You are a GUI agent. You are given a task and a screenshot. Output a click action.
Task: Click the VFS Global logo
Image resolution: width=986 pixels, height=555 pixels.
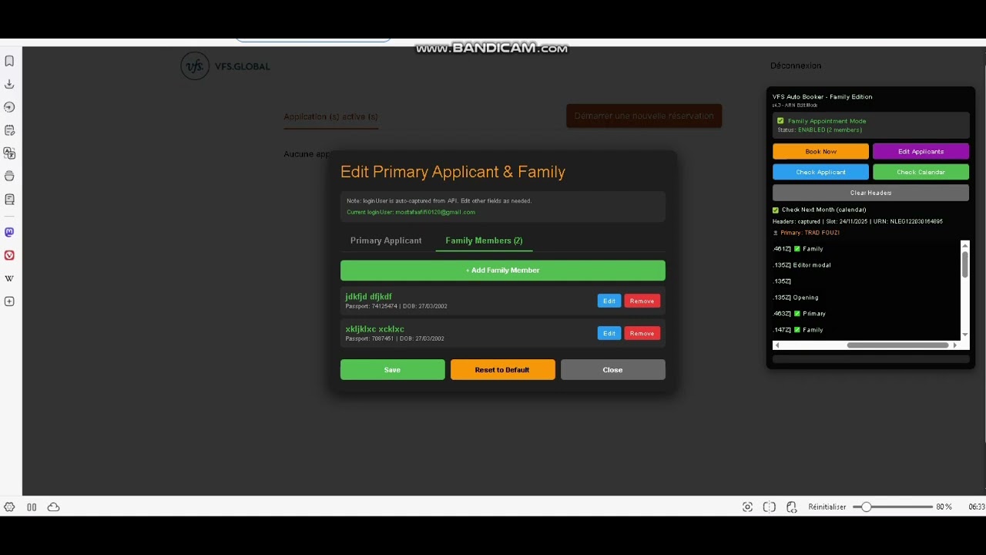tap(225, 66)
